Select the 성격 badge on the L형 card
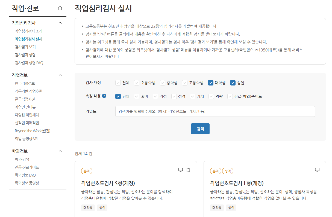Image resolution: width=332 pixels, height=217 pixels. tap(228, 171)
